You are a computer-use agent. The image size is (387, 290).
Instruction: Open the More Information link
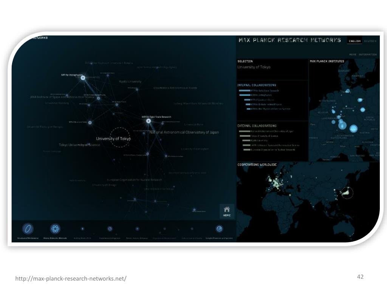tap(363, 54)
